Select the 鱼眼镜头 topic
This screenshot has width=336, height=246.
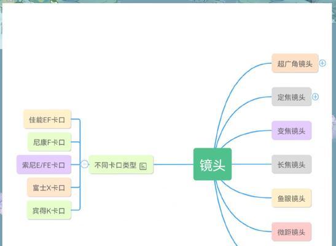[291, 198]
